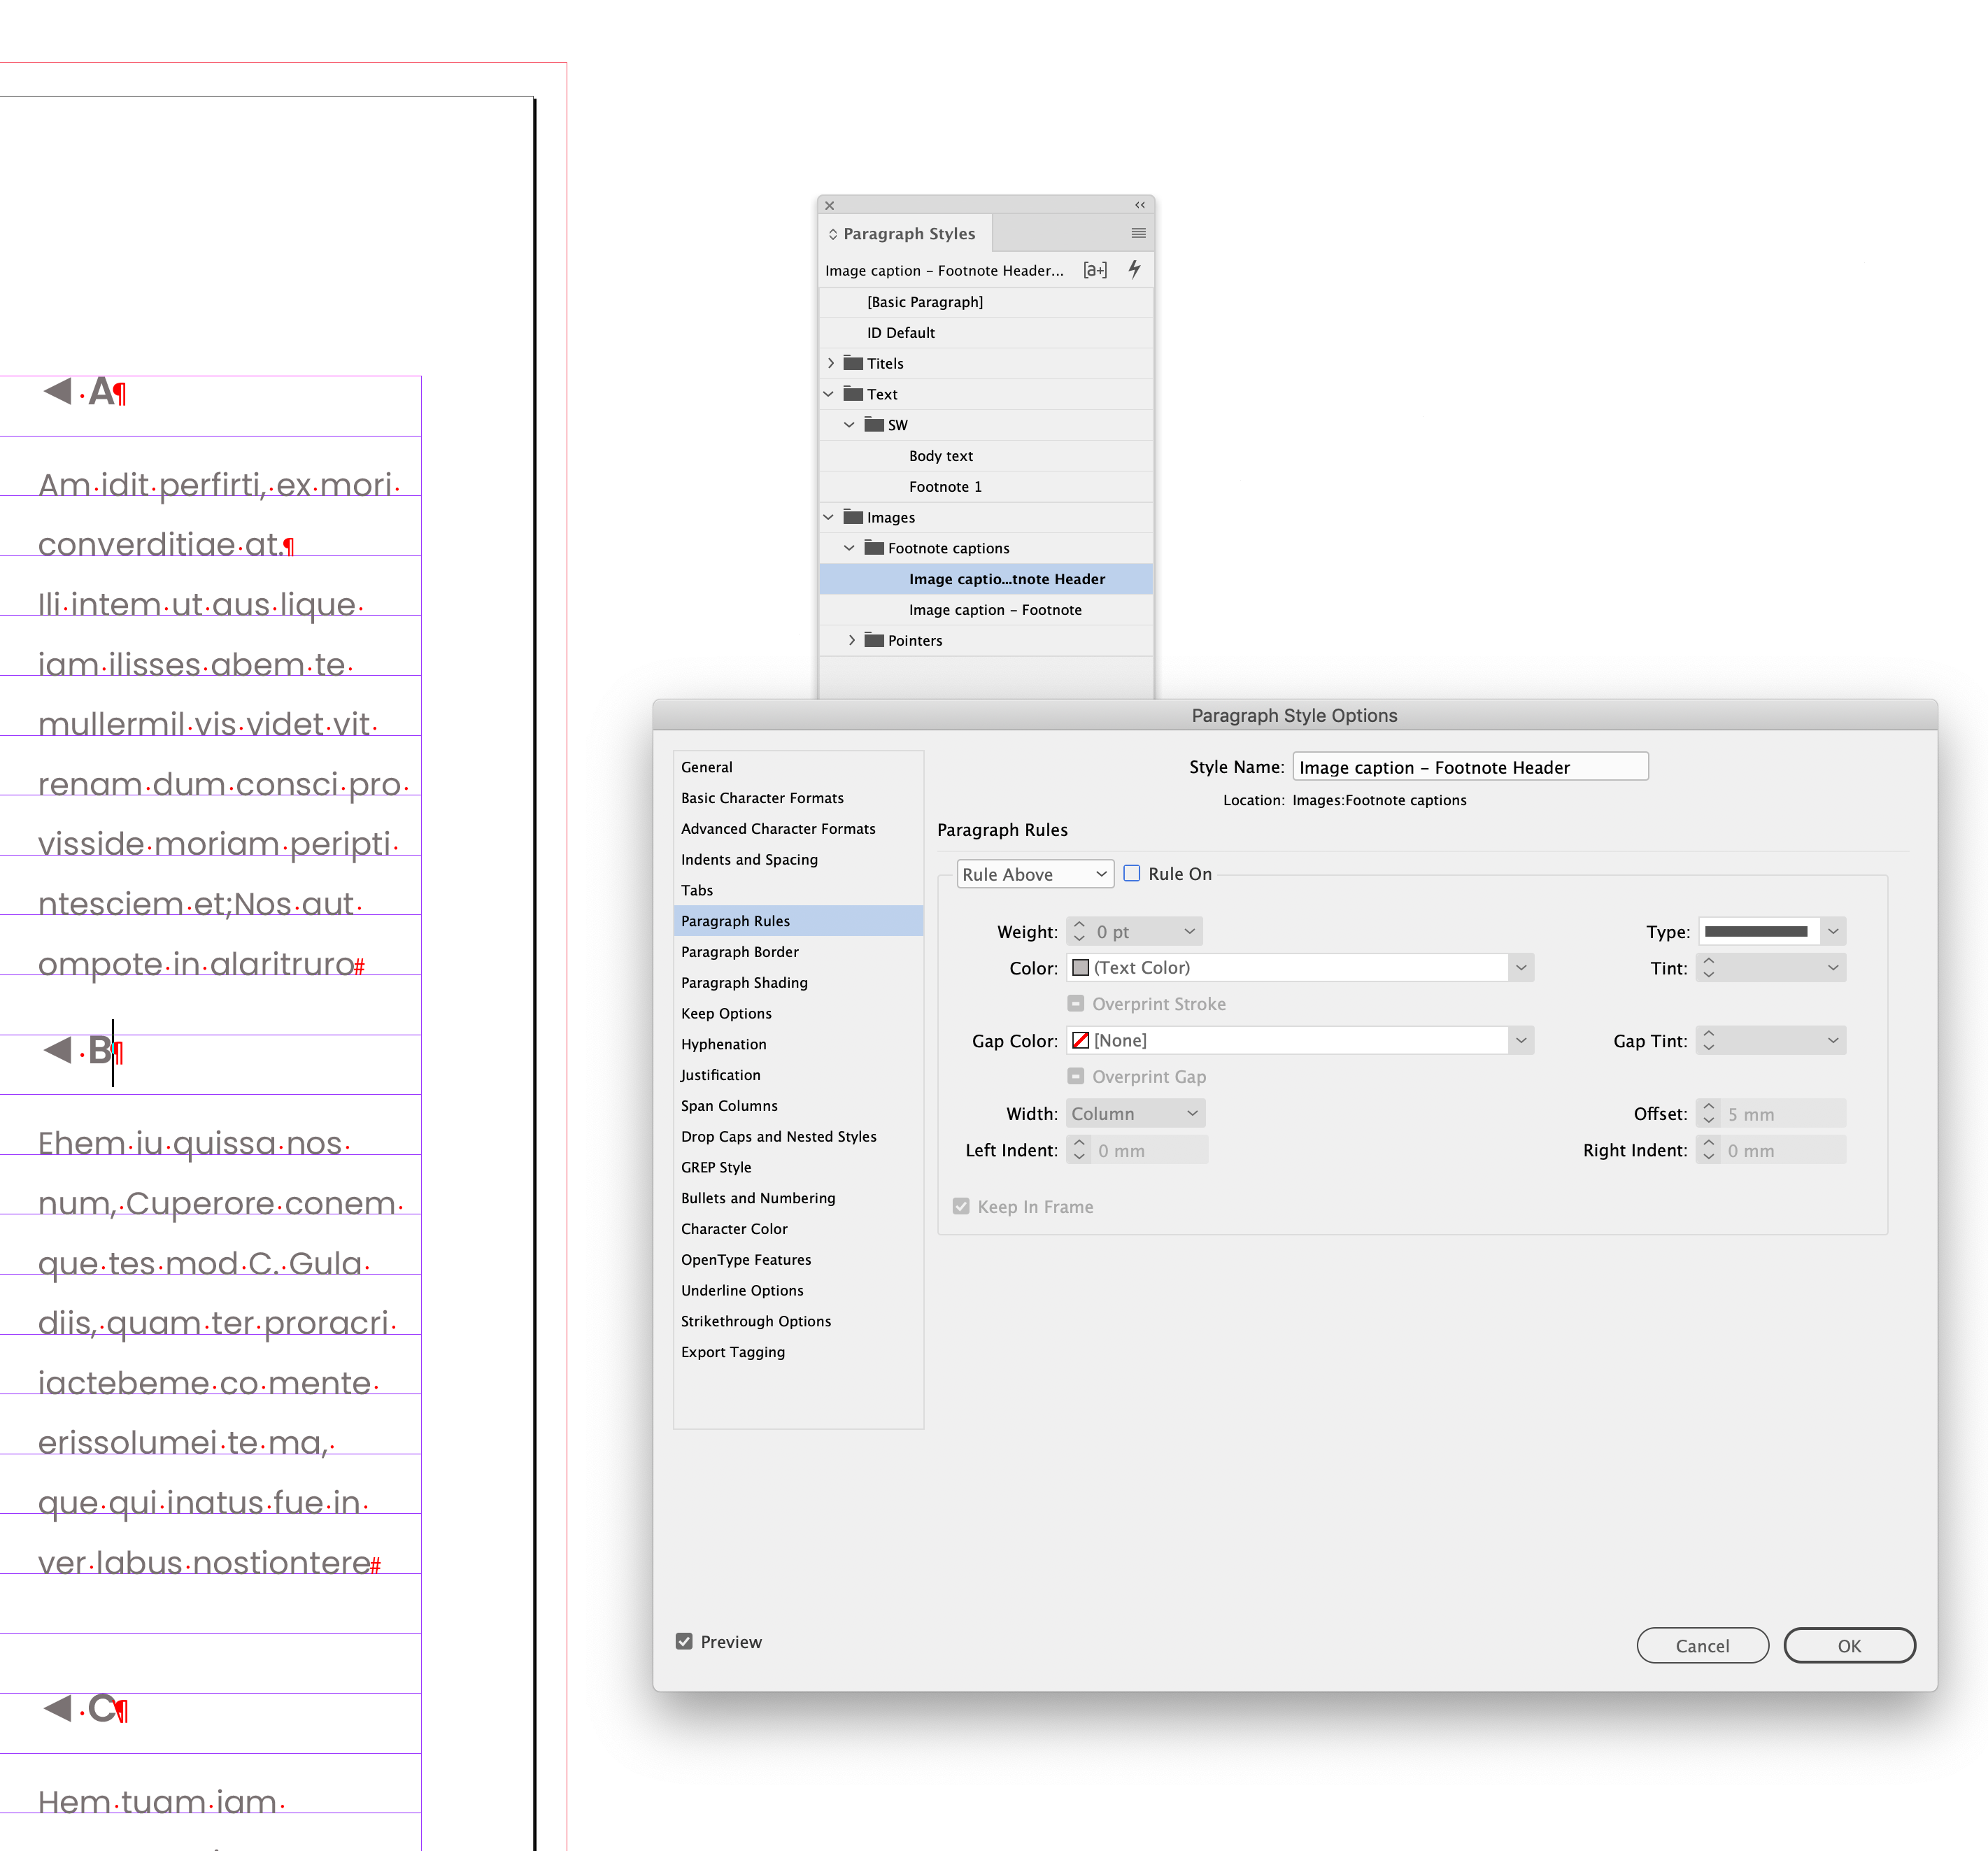Screen dimensions: 1988x1851
Task: Close the Paragraph Styles panel with the X icon
Action: click(829, 206)
